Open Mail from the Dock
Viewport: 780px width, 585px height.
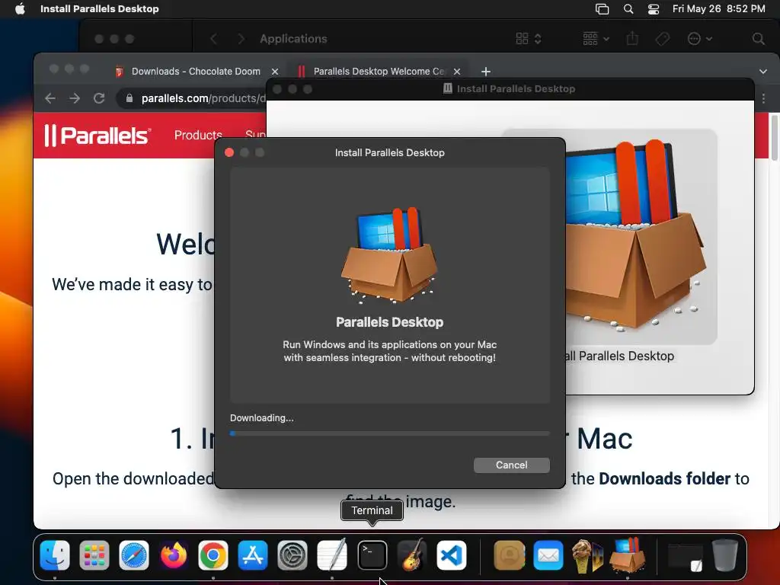click(548, 555)
